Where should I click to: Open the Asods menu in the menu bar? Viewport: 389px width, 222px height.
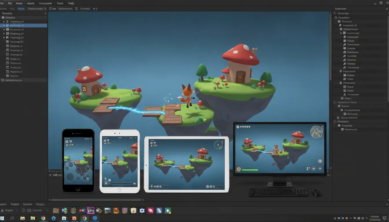pos(31,3)
